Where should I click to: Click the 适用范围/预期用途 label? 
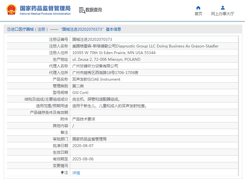point(52,106)
